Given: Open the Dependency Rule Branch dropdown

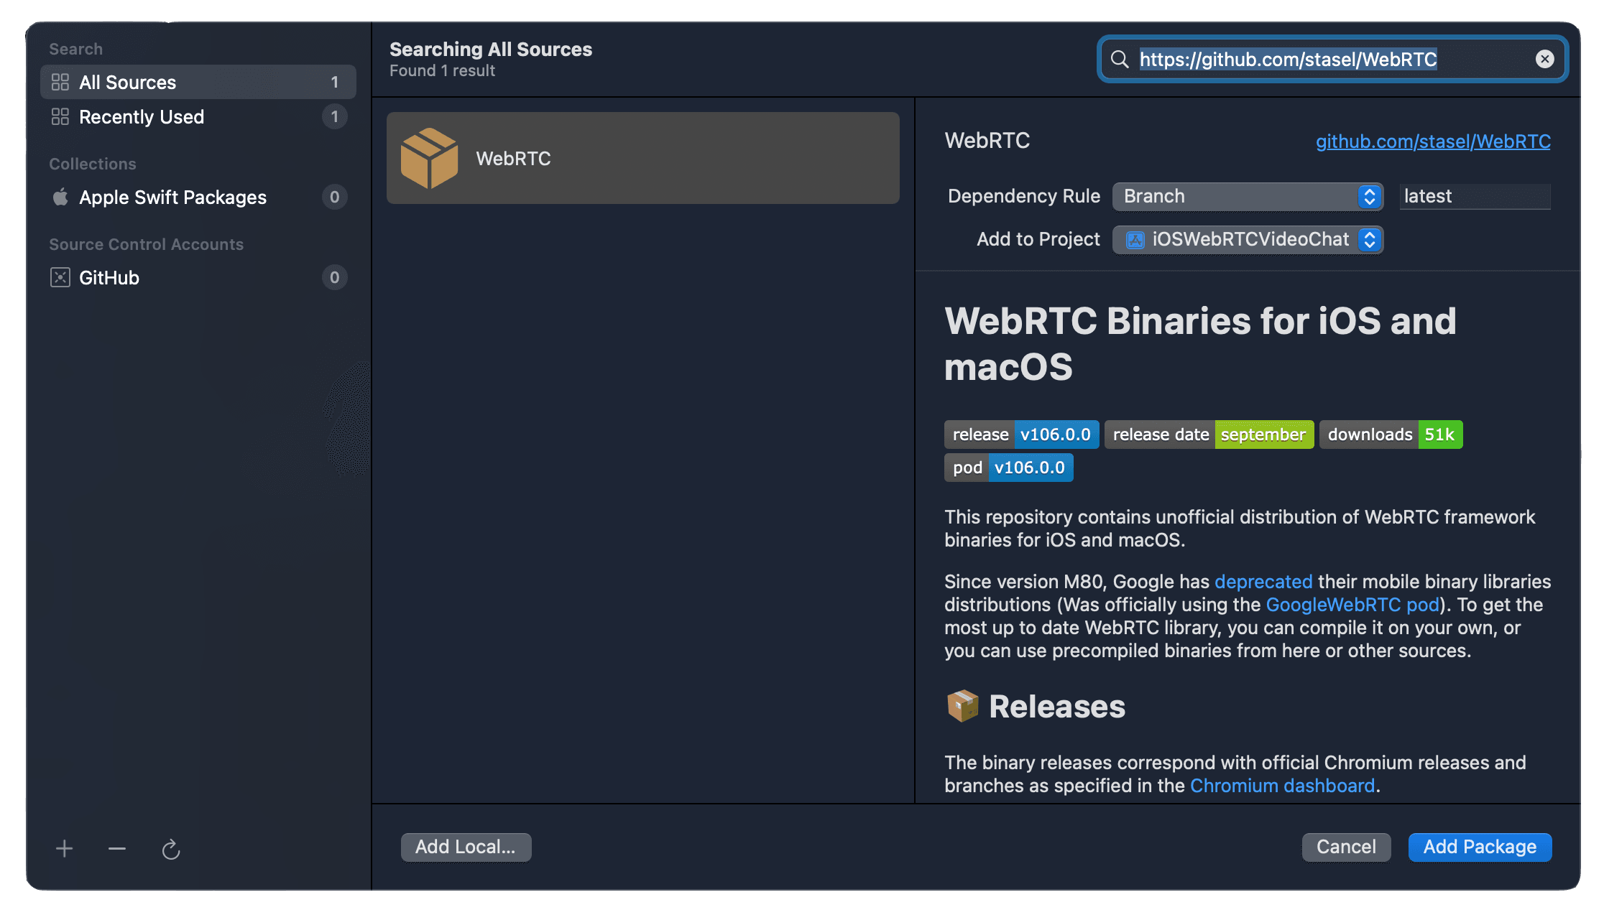Looking at the screenshot, I should tap(1248, 196).
